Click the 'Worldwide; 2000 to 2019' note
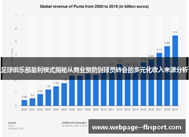The image size is (189, 137). tap(74, 126)
